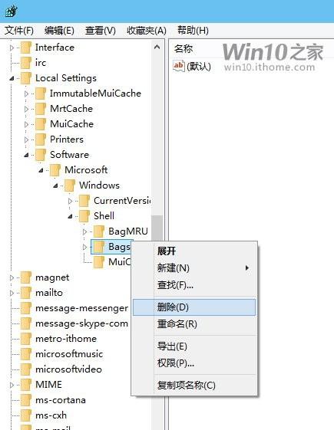
Task: Open the 文件(F) menu
Action: (19, 30)
